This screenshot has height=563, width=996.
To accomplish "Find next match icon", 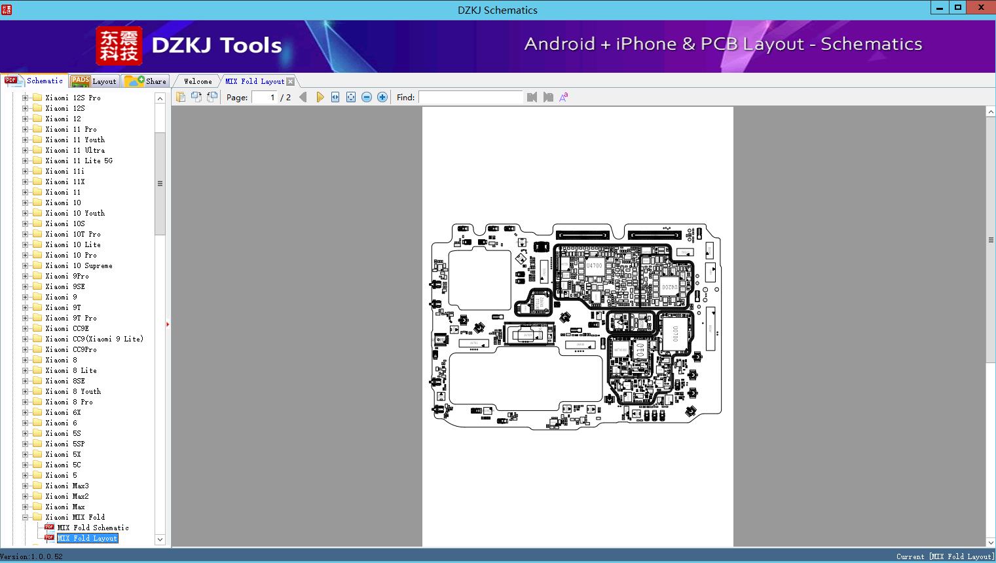I will pyautogui.click(x=548, y=97).
